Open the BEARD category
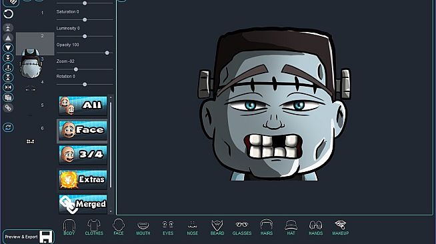Viewport: 436px width, 244px height. (217, 227)
